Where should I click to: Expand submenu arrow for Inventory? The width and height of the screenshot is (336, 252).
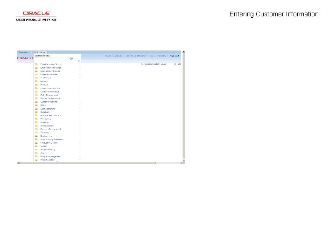[x=79, y=122]
